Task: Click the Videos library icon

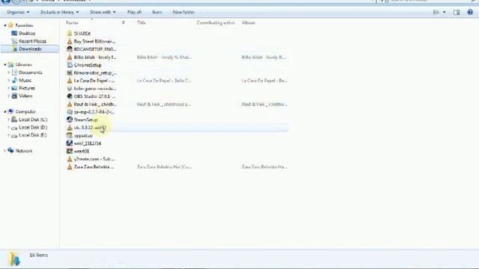Action: click(14, 96)
